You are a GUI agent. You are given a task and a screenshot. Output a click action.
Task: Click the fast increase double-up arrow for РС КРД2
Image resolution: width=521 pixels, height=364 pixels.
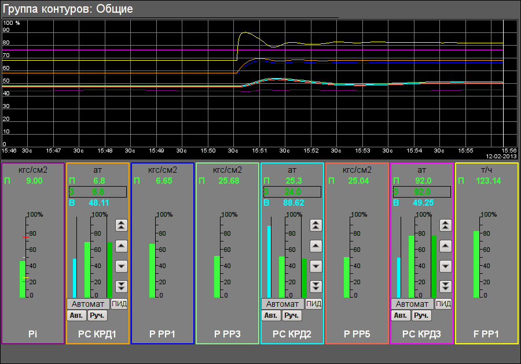click(x=315, y=225)
